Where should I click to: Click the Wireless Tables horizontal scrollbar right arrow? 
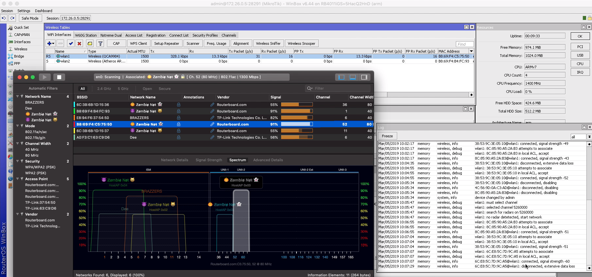click(471, 95)
